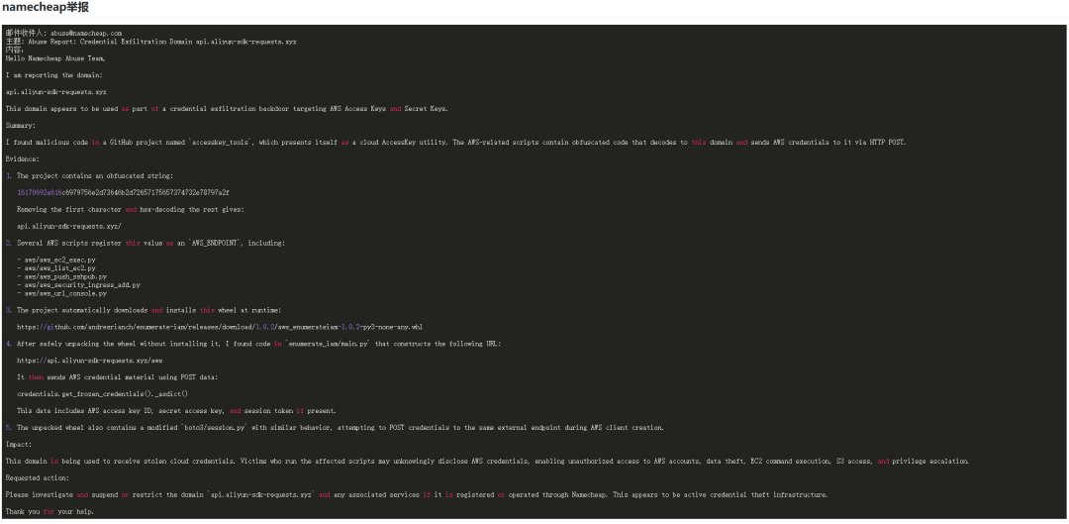This screenshot has height=524, width=1069.
Task: Click the "Impact:" section label
Action: pos(19,444)
